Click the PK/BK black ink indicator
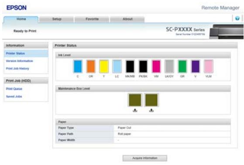The image size is (244, 165). pyautogui.click(x=143, y=67)
